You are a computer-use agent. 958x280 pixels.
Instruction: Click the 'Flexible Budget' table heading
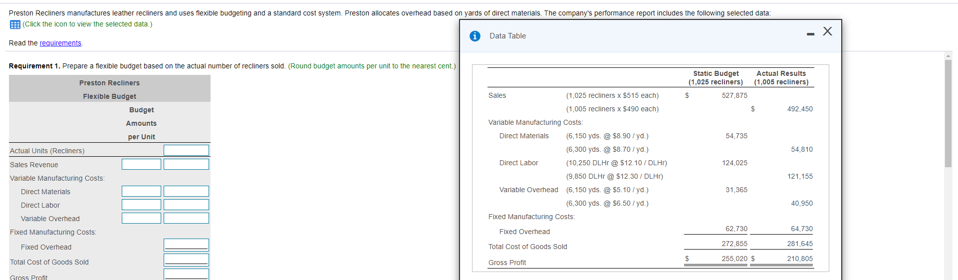click(x=109, y=96)
